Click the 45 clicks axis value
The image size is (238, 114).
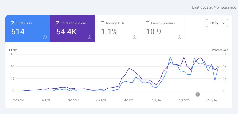click(x=12, y=54)
